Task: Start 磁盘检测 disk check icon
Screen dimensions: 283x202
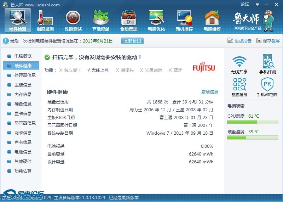Action: [x=239, y=87]
